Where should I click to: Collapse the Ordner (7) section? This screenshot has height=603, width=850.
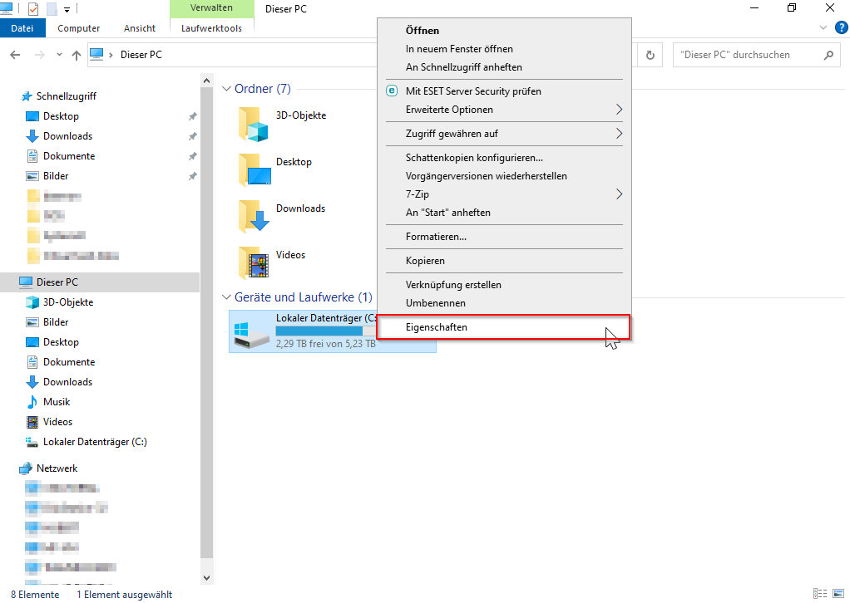click(227, 89)
